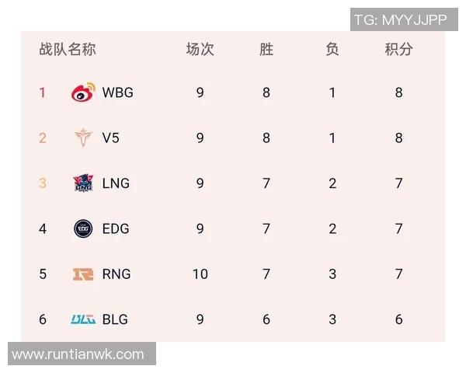This screenshot has width=466, height=373.
Task: Click the WBG team logo
Action: pyautogui.click(x=83, y=92)
